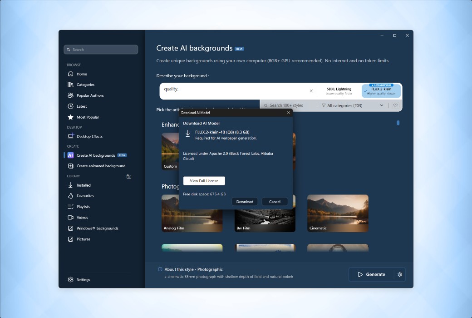Viewport: 472px width, 318px height.
Task: Expand the All categories (203) dropdown
Action: click(x=353, y=105)
